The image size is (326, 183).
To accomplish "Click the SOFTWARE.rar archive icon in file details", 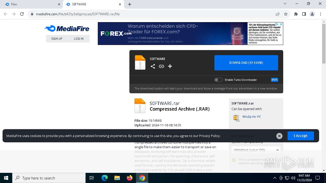I will pyautogui.click(x=140, y=106).
